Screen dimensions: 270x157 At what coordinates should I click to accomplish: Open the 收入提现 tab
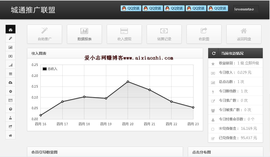(x=124, y=34)
